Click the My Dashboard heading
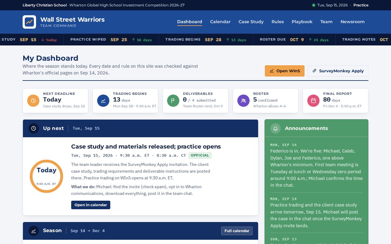 tap(50, 58)
